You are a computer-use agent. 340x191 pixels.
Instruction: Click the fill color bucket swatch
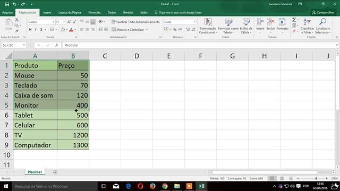pos(63,30)
